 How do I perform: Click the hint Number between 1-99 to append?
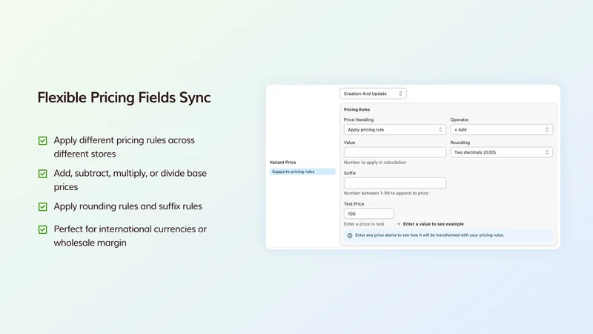coord(386,193)
